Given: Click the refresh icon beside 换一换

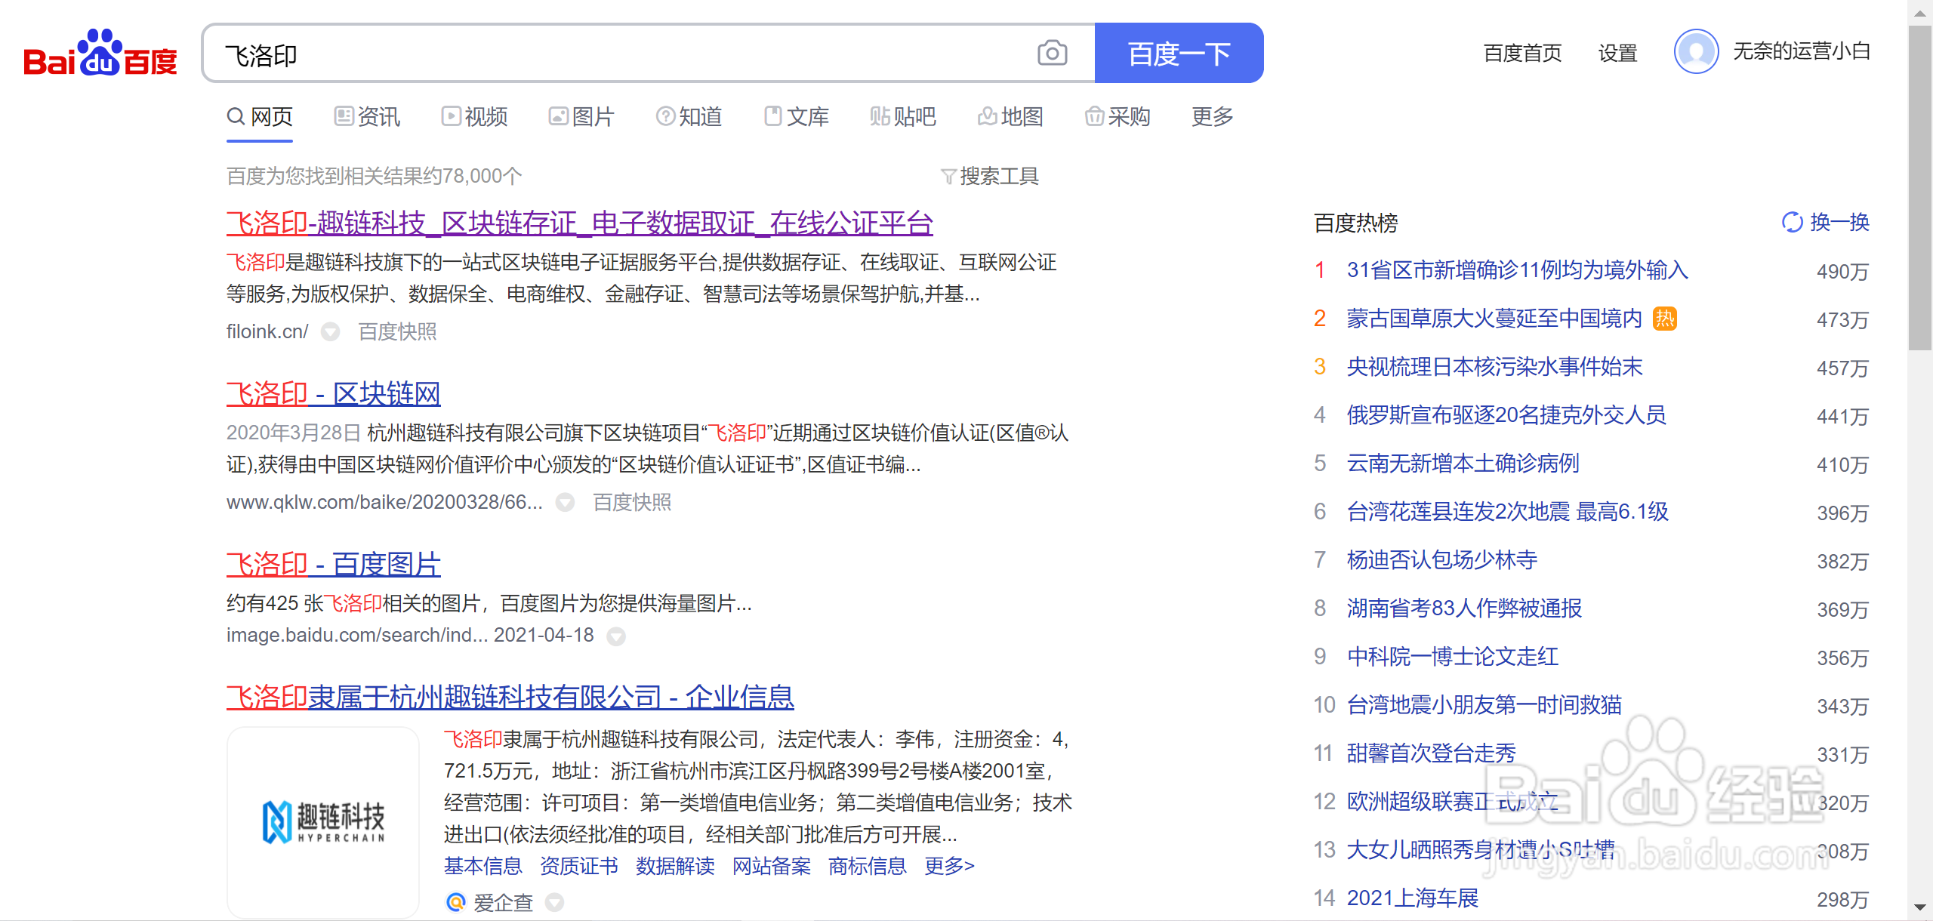Looking at the screenshot, I should pos(1792,222).
